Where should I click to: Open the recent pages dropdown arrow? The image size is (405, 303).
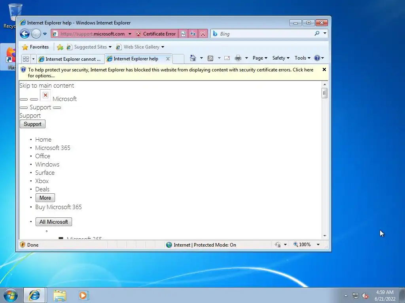click(45, 34)
